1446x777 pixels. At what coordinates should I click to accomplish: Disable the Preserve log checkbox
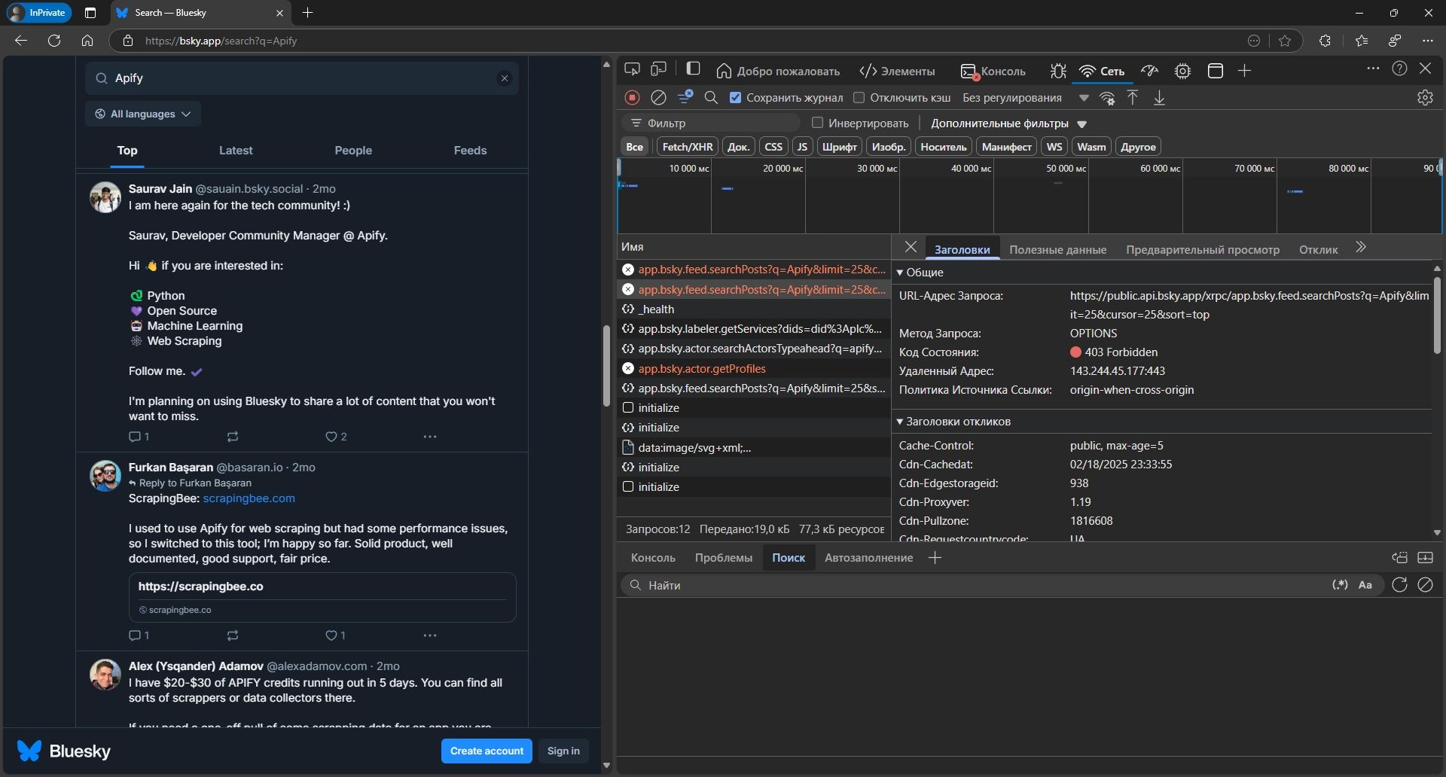point(736,98)
